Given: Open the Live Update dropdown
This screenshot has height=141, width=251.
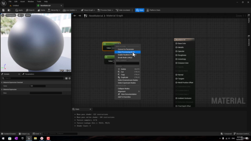Looking at the screenshot, I should click(x=70, y=10).
